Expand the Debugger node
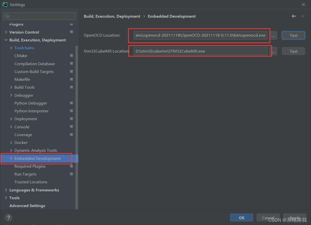Image resolution: width=311 pixels, height=225 pixels. (11, 95)
